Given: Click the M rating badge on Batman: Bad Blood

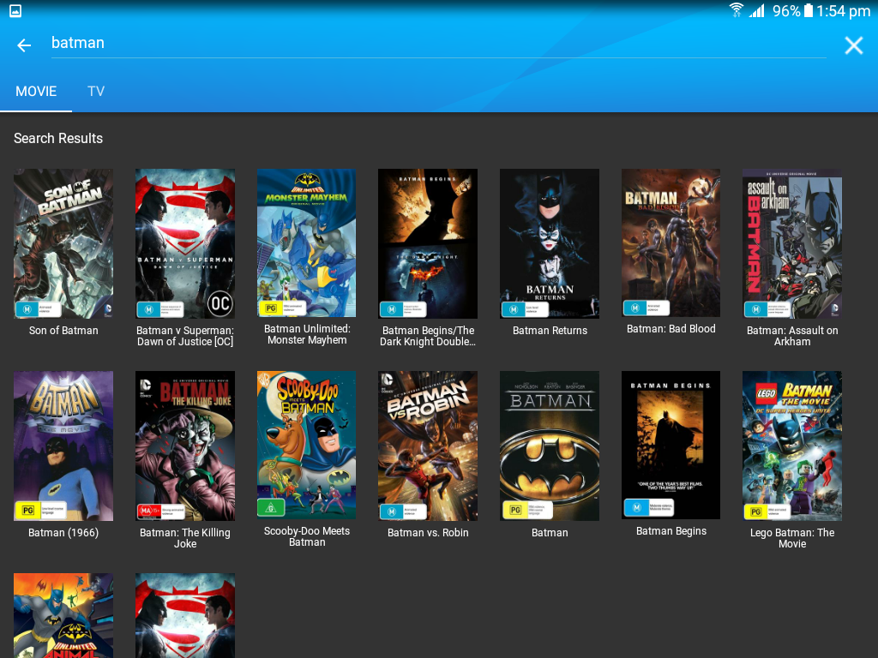Looking at the screenshot, I should (x=646, y=308).
